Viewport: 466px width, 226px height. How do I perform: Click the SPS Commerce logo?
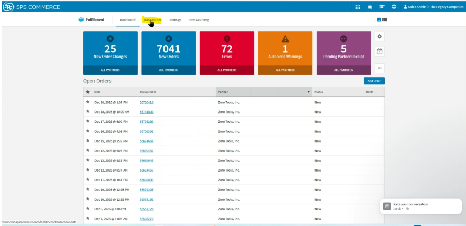pyautogui.click(x=31, y=7)
